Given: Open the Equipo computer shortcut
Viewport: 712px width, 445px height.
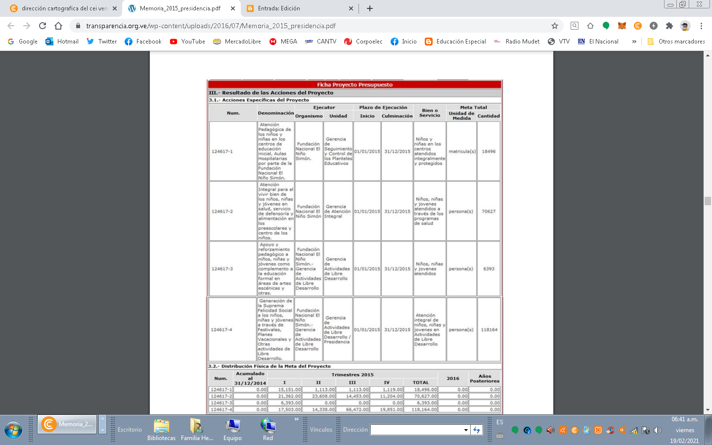Looking at the screenshot, I should tap(232, 430).
